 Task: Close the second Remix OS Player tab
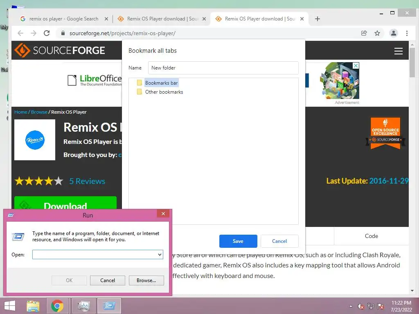pyautogui.click(x=204, y=19)
